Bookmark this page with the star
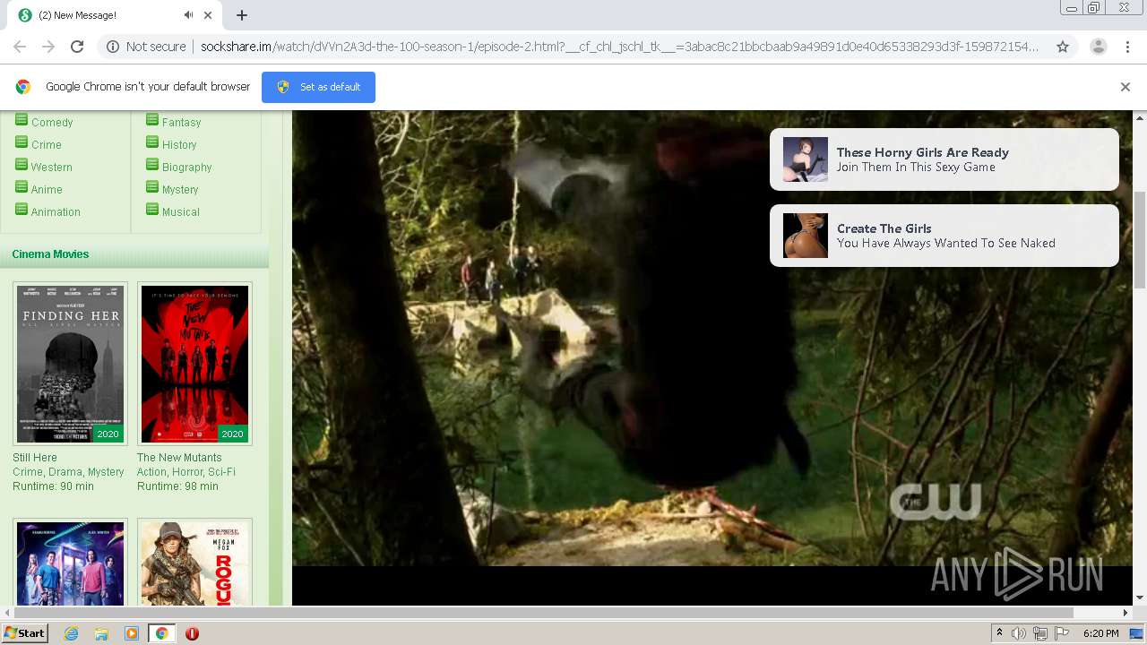This screenshot has height=645, width=1147. (x=1063, y=47)
